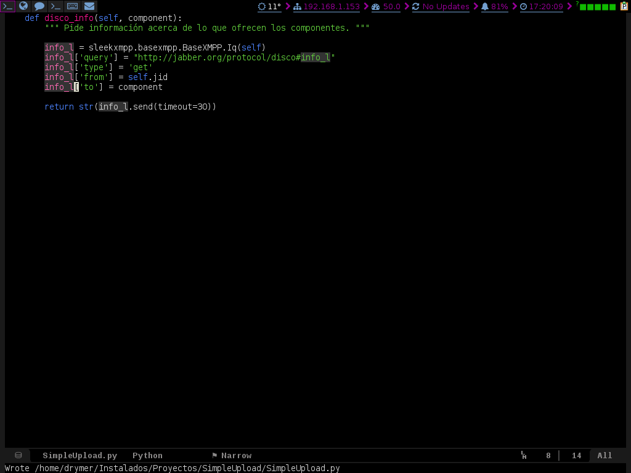This screenshot has width=631, height=473.
Task: Click line number 8 in modeline
Action: click(548, 456)
